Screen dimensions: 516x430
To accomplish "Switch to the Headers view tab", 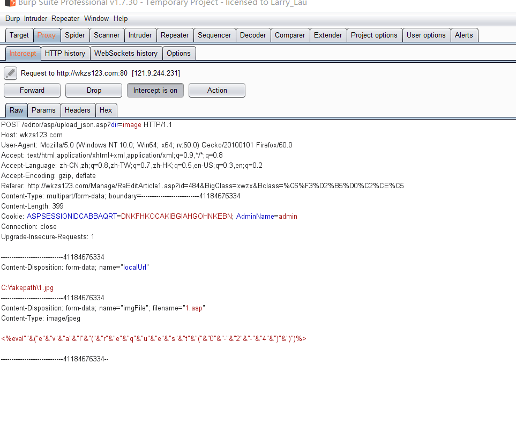I will click(x=77, y=110).
